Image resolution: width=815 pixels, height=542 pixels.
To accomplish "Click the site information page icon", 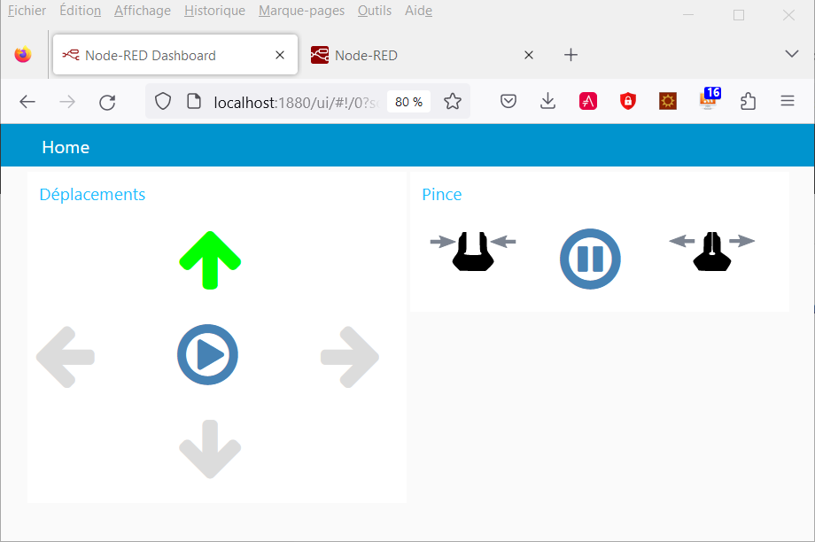I will point(194,101).
